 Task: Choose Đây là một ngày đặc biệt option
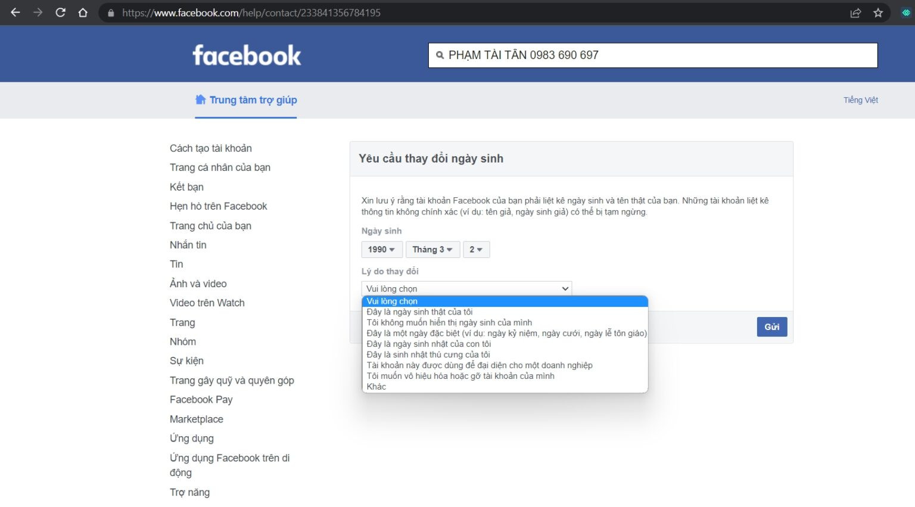click(505, 334)
